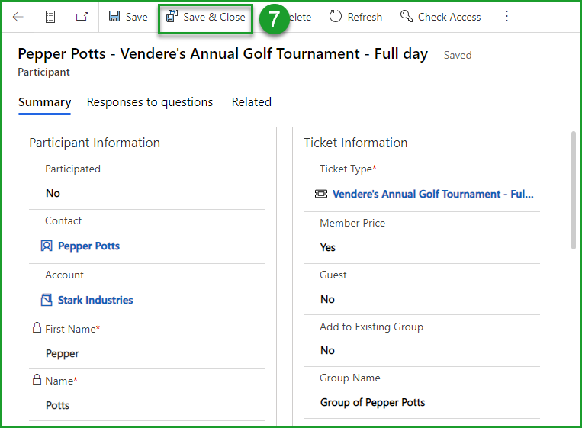Open the Pepper Potts contact link

pos(88,246)
